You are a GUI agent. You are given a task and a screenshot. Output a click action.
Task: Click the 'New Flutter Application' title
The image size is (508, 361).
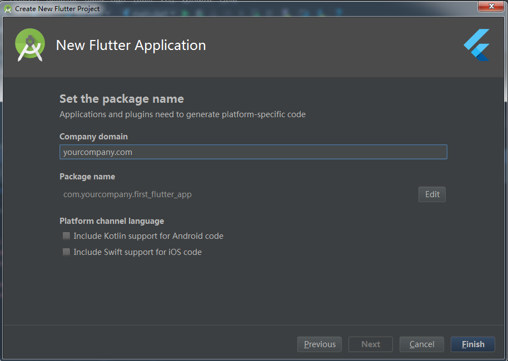[131, 46]
